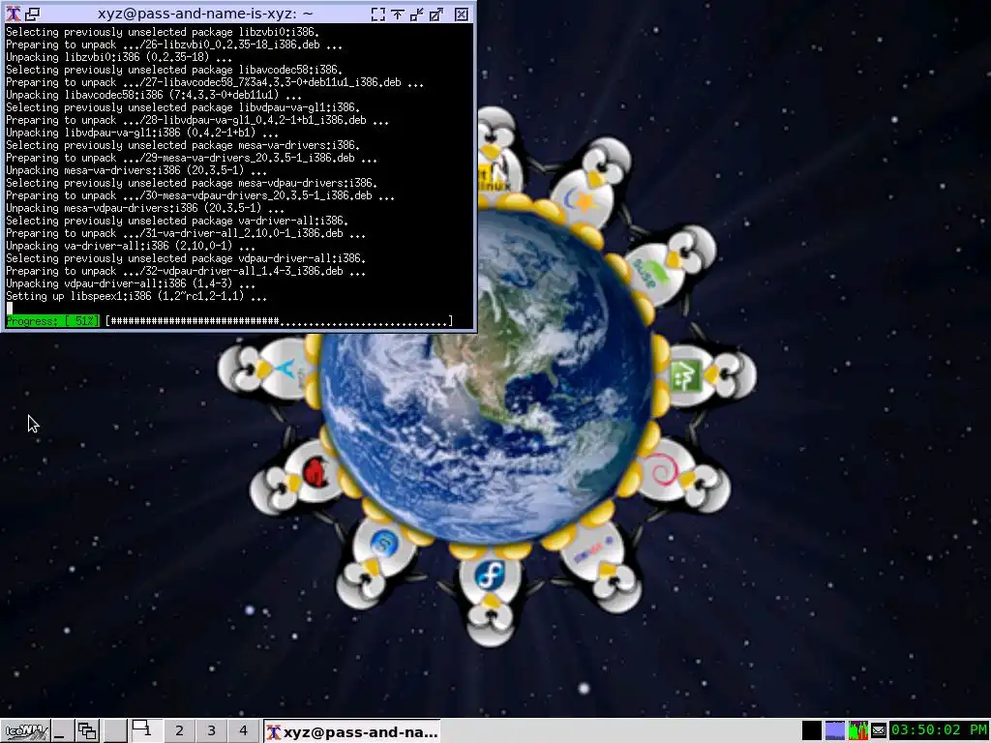
Task: Click the 'Unpacking vdpau-driver-all:i386' line
Action: coord(131,283)
